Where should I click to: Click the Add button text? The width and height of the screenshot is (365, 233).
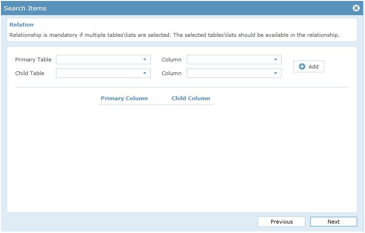pyautogui.click(x=313, y=67)
